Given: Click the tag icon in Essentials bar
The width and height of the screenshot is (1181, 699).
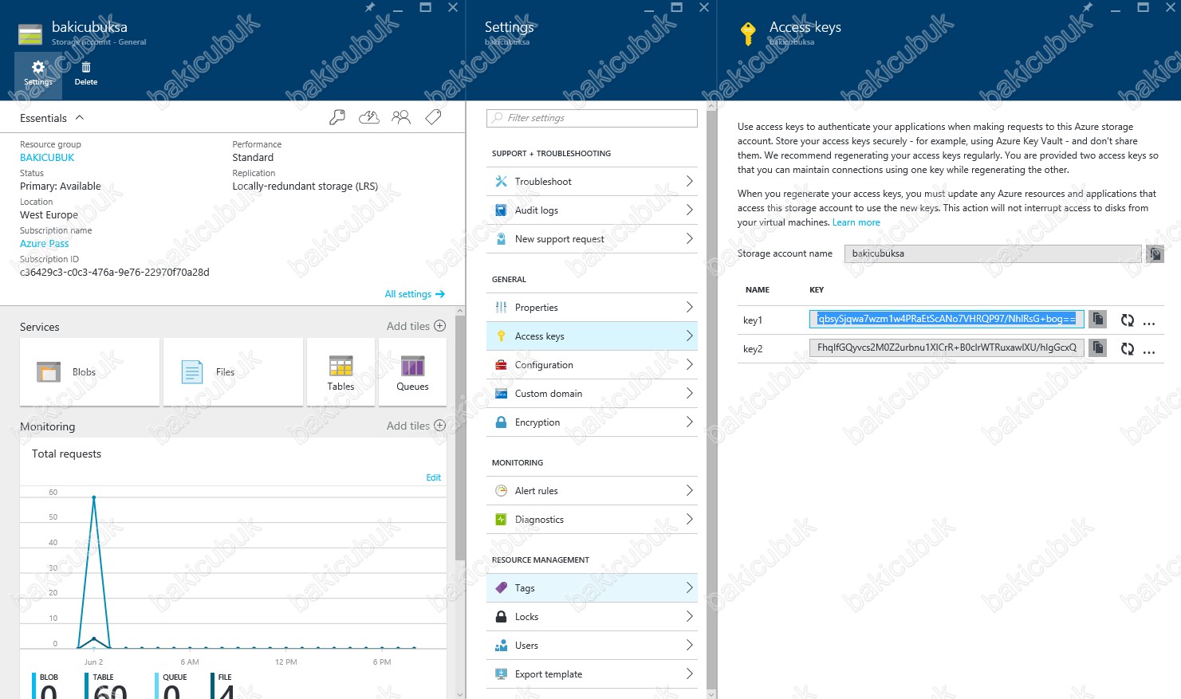Looking at the screenshot, I should click(x=433, y=118).
